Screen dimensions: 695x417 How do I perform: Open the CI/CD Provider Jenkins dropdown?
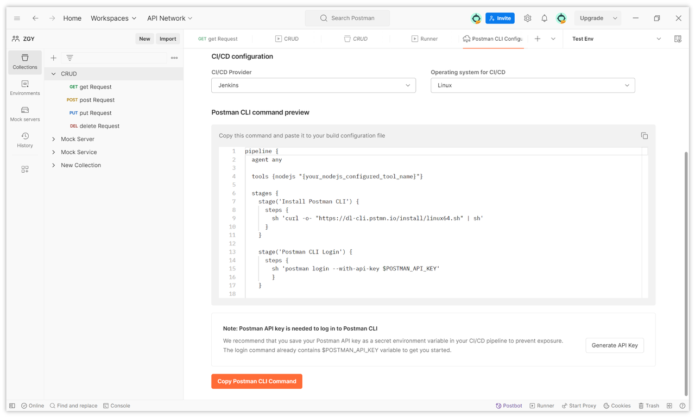313,85
